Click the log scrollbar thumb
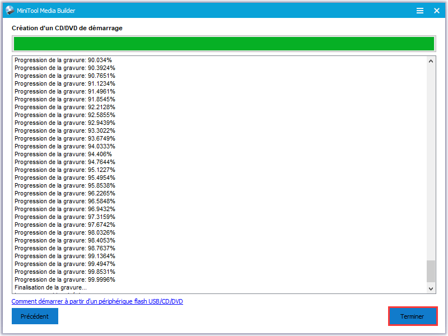The width and height of the screenshot is (448, 336). [431, 271]
